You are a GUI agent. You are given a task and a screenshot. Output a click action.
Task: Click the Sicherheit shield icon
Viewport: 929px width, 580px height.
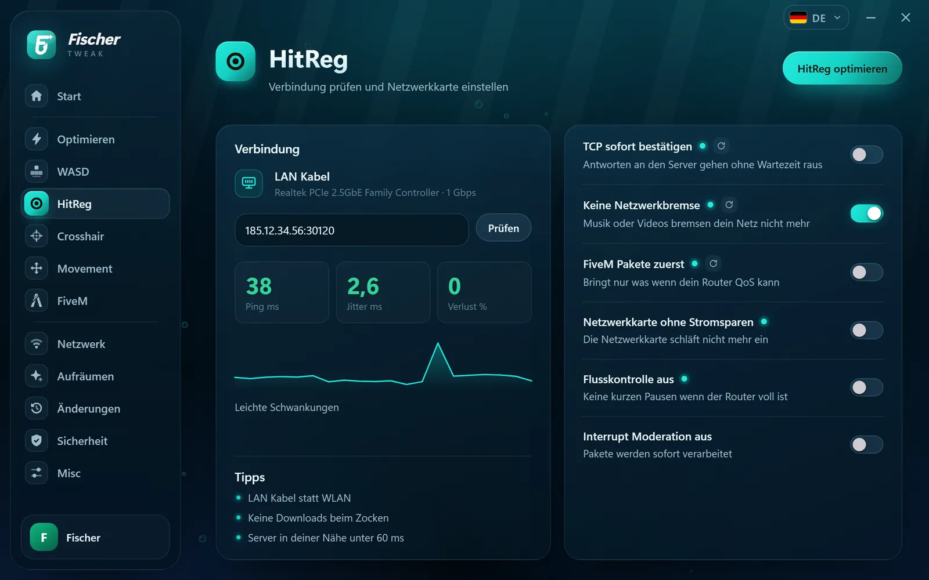tap(37, 441)
